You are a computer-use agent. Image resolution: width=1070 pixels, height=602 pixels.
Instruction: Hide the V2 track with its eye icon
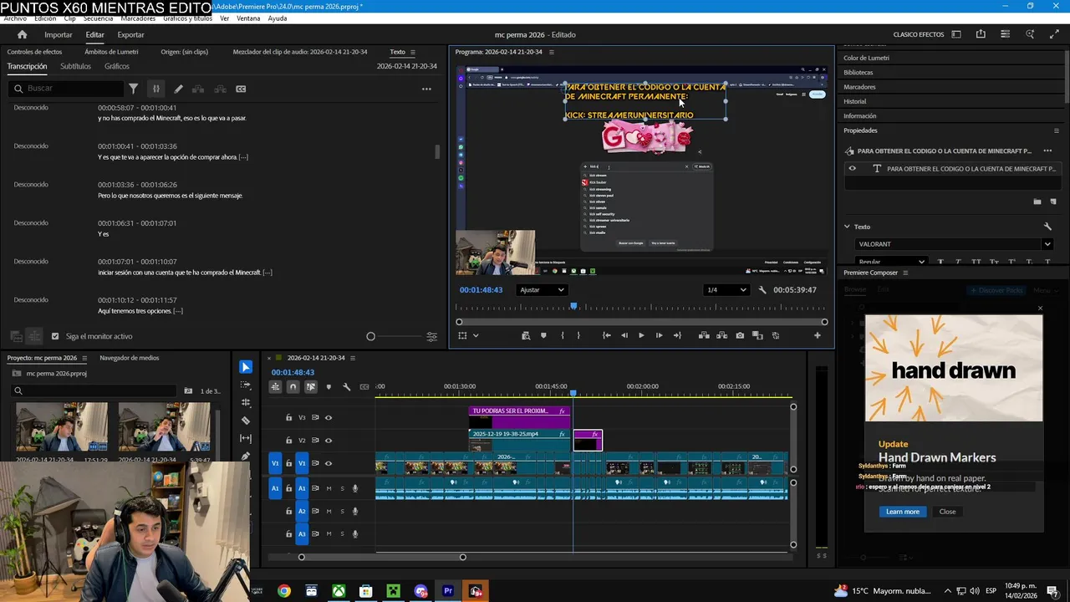click(328, 441)
